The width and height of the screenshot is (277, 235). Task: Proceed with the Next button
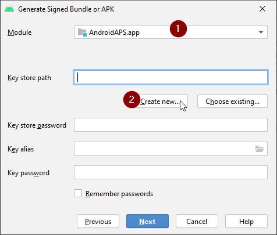pyautogui.click(x=147, y=221)
